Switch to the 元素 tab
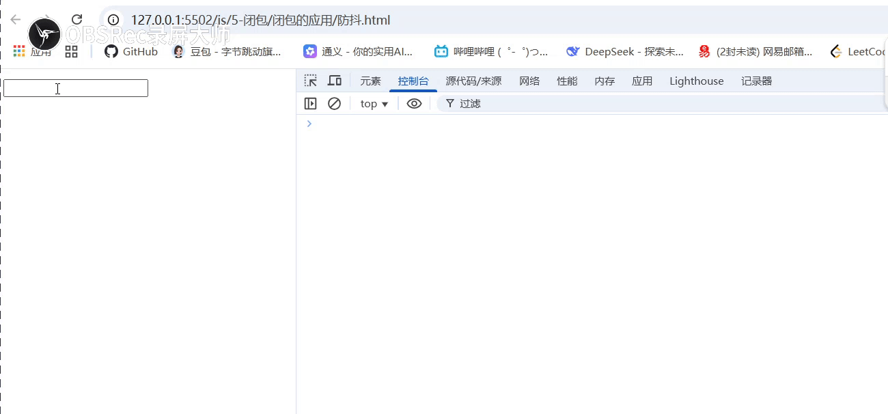Screen dimensions: 888x414 (x=370, y=81)
